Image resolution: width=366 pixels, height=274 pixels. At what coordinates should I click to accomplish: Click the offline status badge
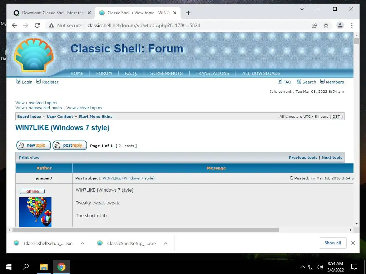(32, 191)
